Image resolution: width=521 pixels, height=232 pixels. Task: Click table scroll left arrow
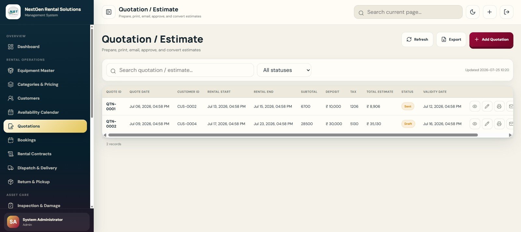pos(105,135)
